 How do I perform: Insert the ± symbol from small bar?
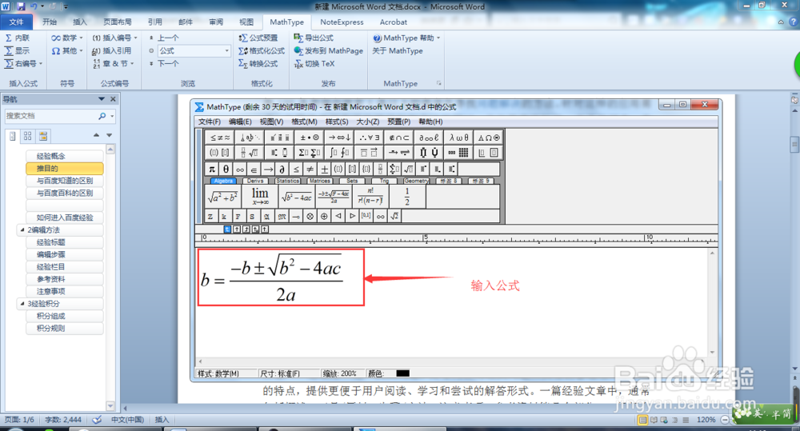324,169
